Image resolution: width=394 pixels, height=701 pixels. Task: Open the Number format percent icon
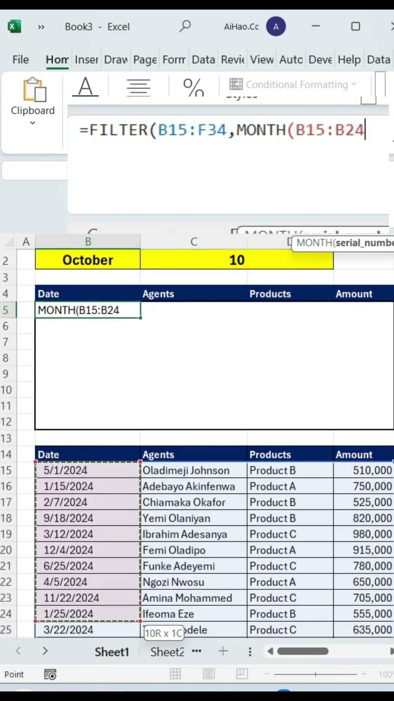click(x=193, y=87)
